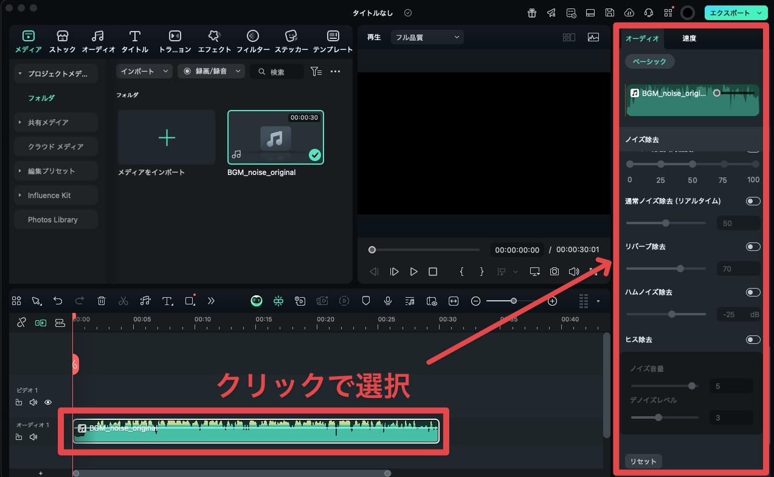Click the 通常ノイズ除去 slider handle
Image resolution: width=774 pixels, height=477 pixels.
[x=666, y=223]
